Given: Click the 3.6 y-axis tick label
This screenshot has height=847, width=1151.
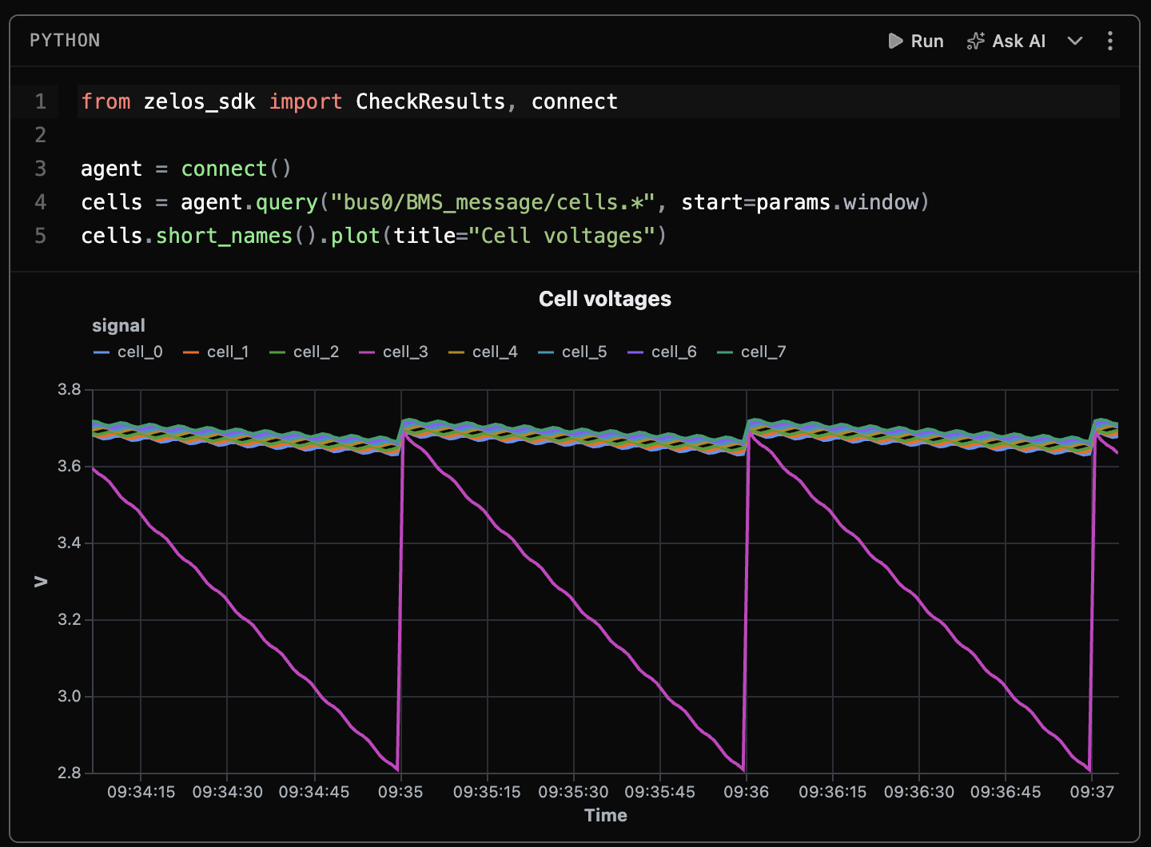Looking at the screenshot, I should point(70,466).
